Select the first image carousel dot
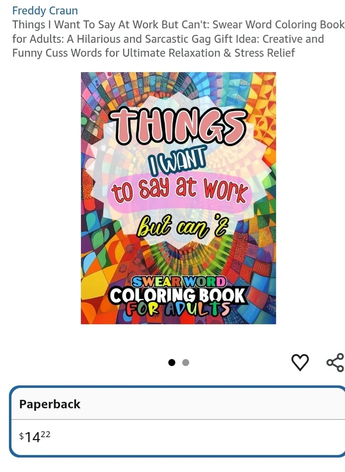This screenshot has height=472, width=345. [x=172, y=363]
